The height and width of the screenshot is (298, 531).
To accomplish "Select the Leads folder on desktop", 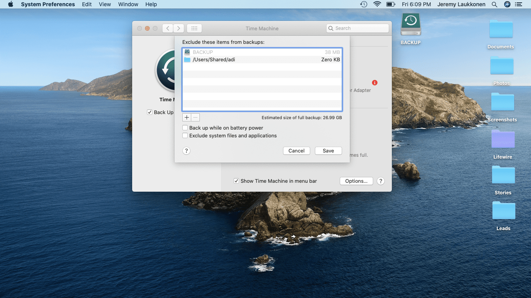I will pos(504,211).
